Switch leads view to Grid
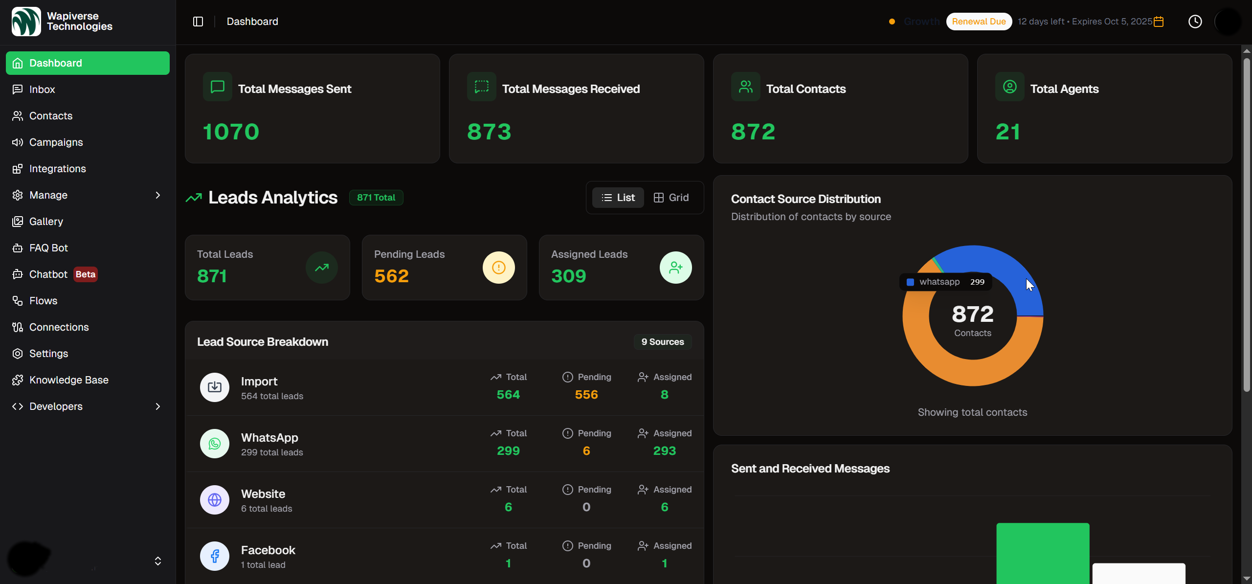Image resolution: width=1252 pixels, height=584 pixels. coord(671,198)
